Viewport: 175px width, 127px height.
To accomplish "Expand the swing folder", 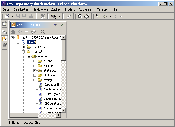I will click(x=35, y=80).
